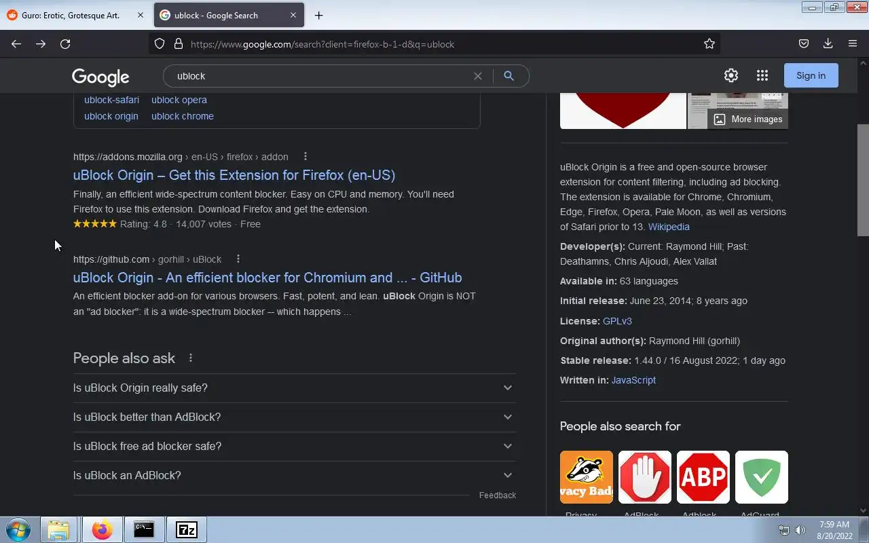Expand 'Is uBlock Origin really safe?'
The image size is (869, 543).
294,388
